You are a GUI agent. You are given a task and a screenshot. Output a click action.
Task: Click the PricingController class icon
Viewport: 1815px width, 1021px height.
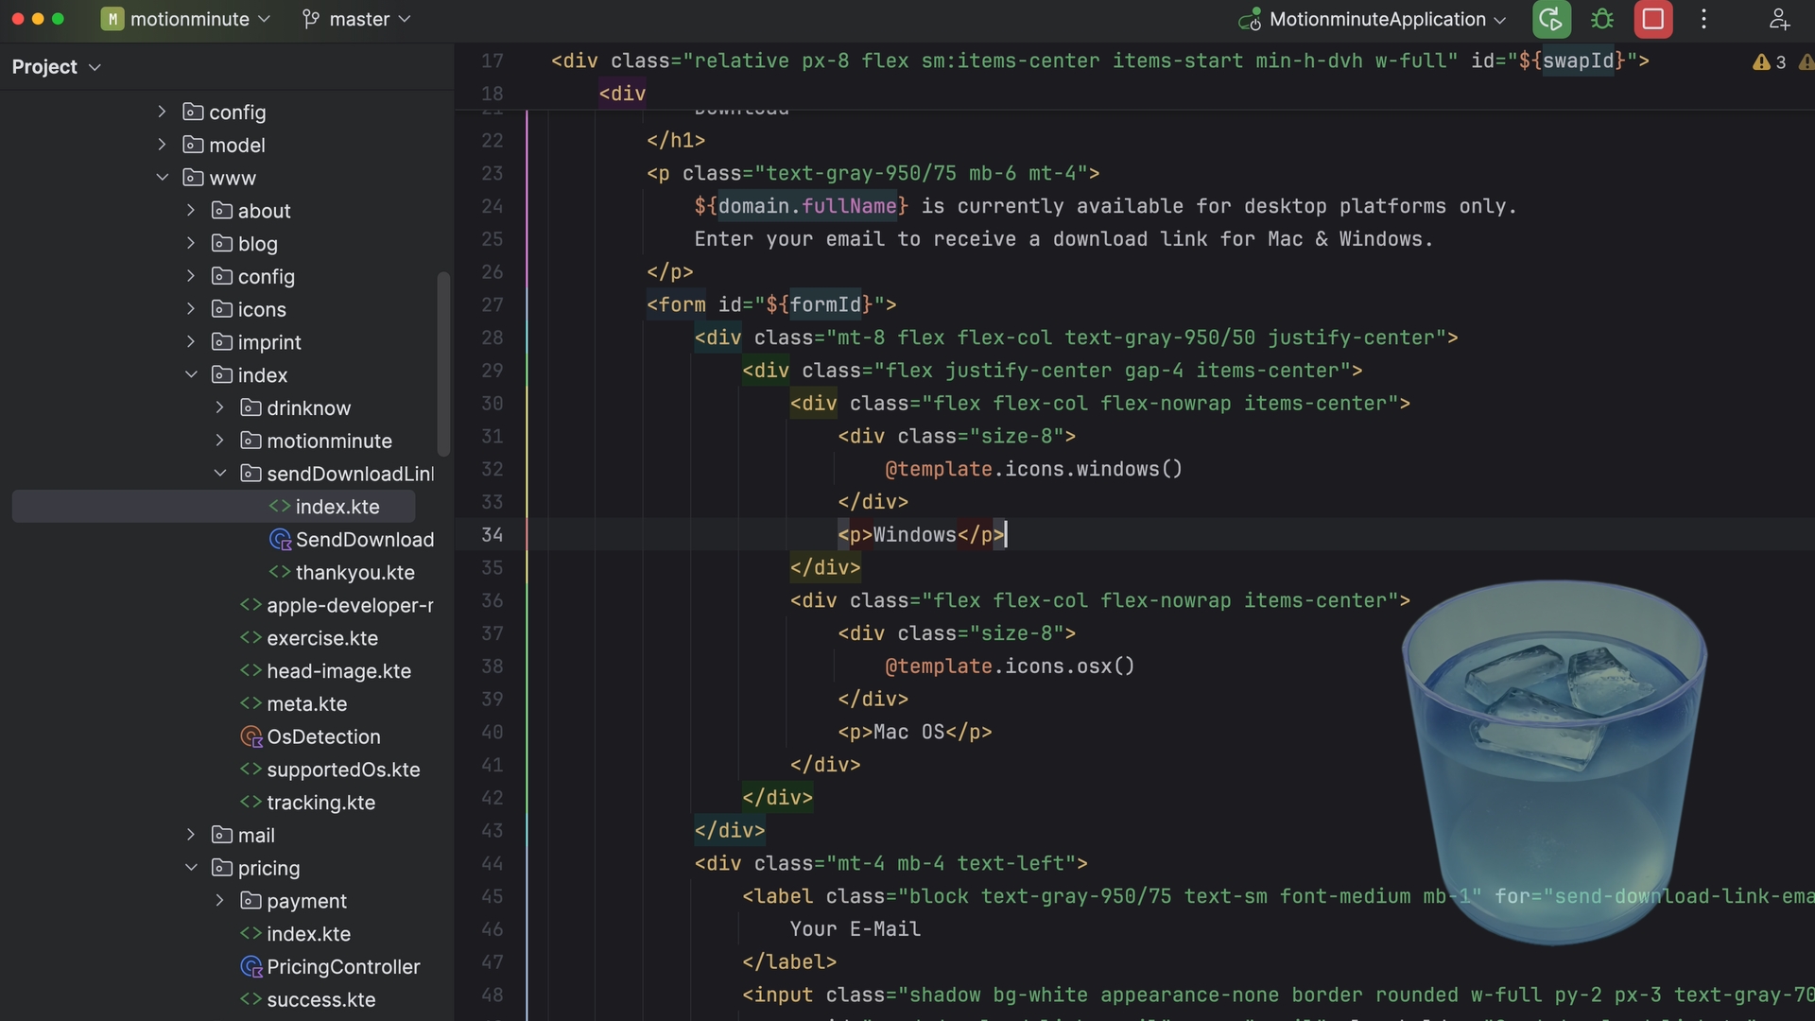tap(251, 966)
